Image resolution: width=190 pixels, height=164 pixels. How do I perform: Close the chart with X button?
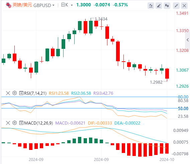pos(184,6)
